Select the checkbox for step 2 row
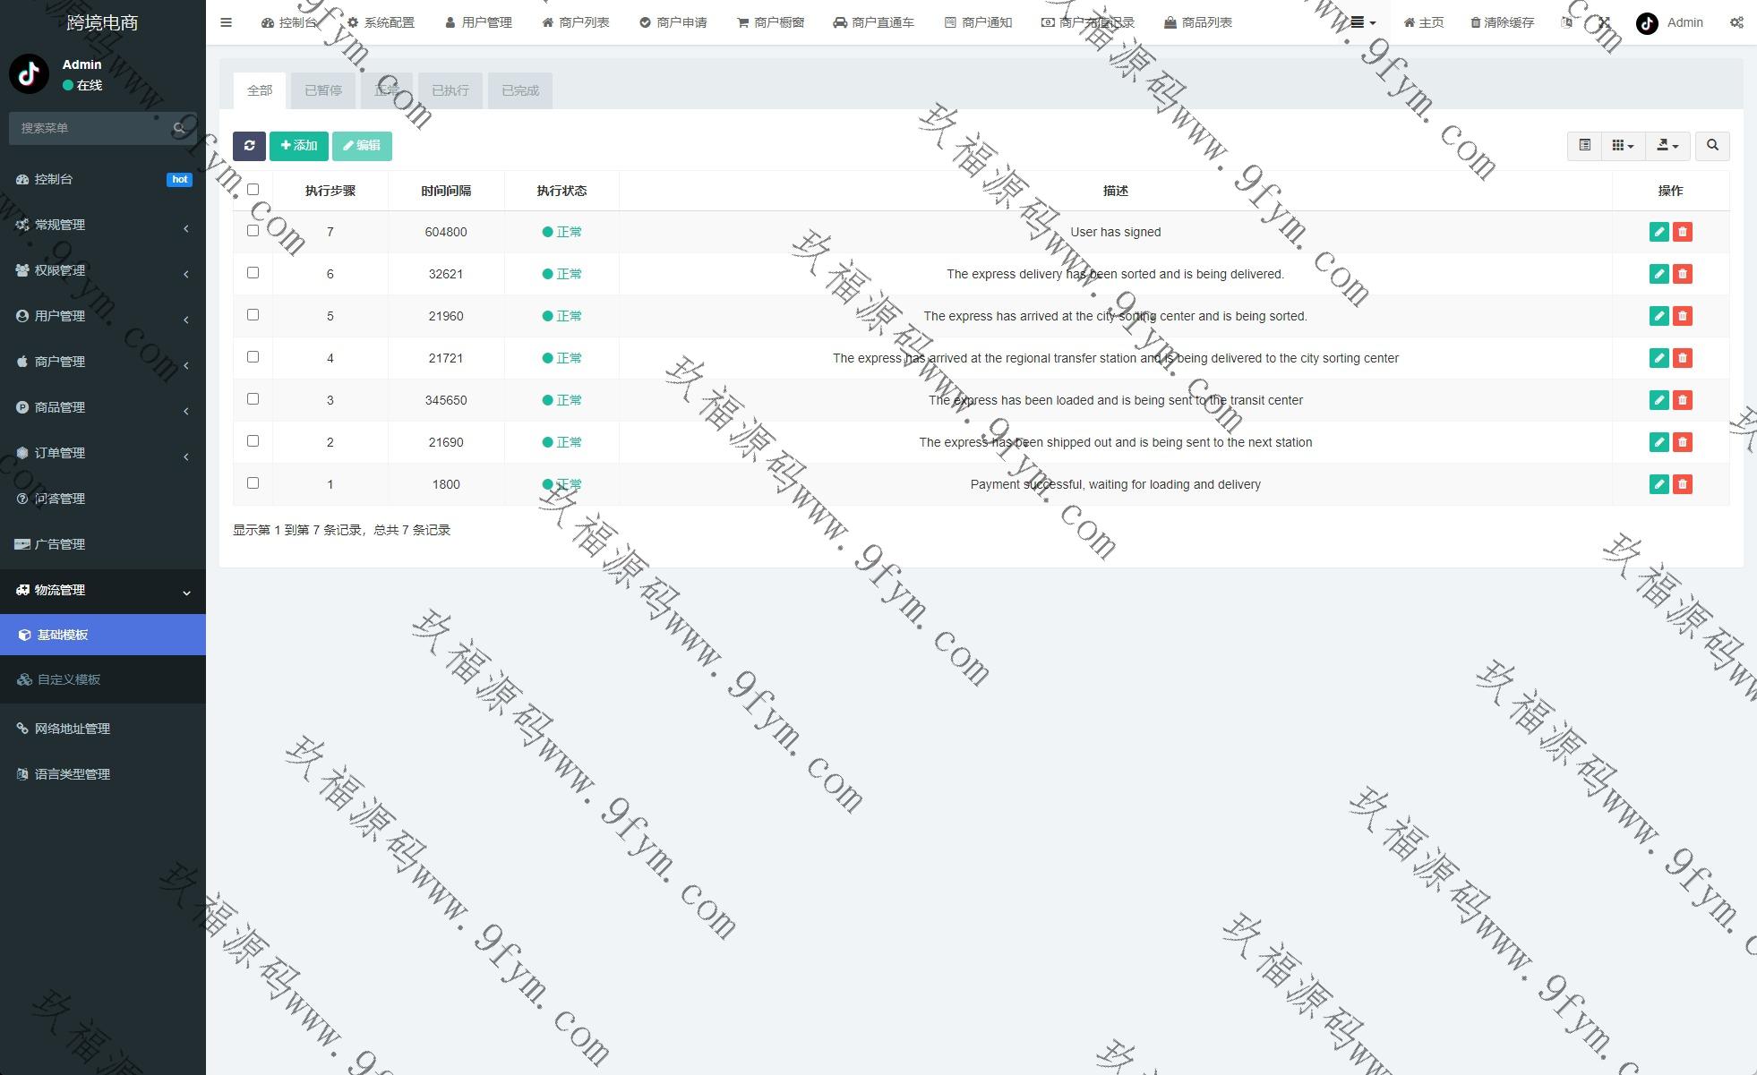This screenshot has width=1757, height=1075. coord(253,441)
